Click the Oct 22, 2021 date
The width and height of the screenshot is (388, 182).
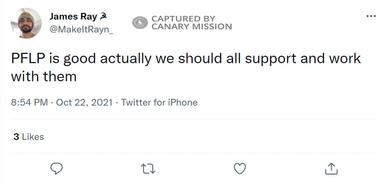(x=84, y=102)
